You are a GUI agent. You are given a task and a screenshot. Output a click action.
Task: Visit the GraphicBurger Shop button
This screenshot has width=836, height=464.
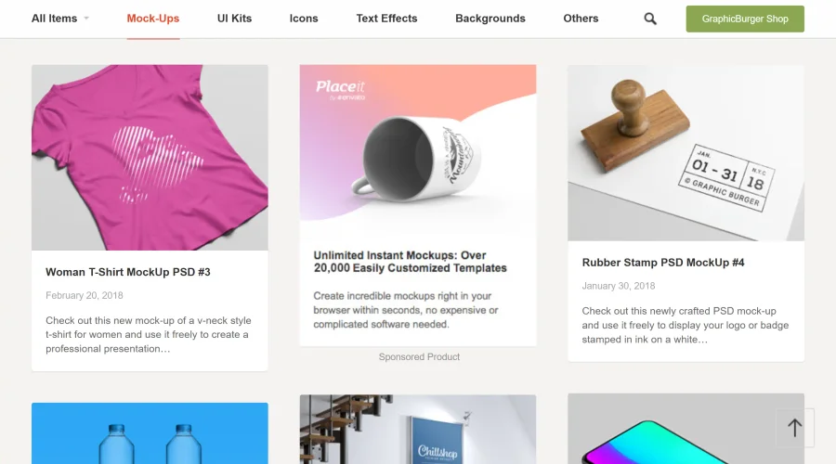745,19
